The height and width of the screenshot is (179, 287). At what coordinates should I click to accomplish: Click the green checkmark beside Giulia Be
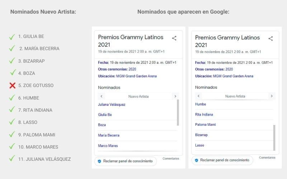click(12, 37)
